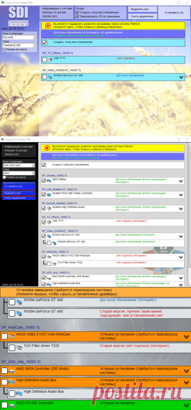Click the NVIDIA icon in 'Старая версия, причем' row

click(19, 313)
